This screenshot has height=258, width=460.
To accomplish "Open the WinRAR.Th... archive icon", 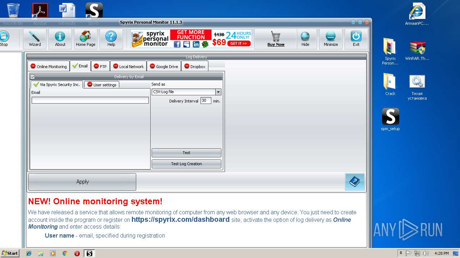I will click(417, 50).
